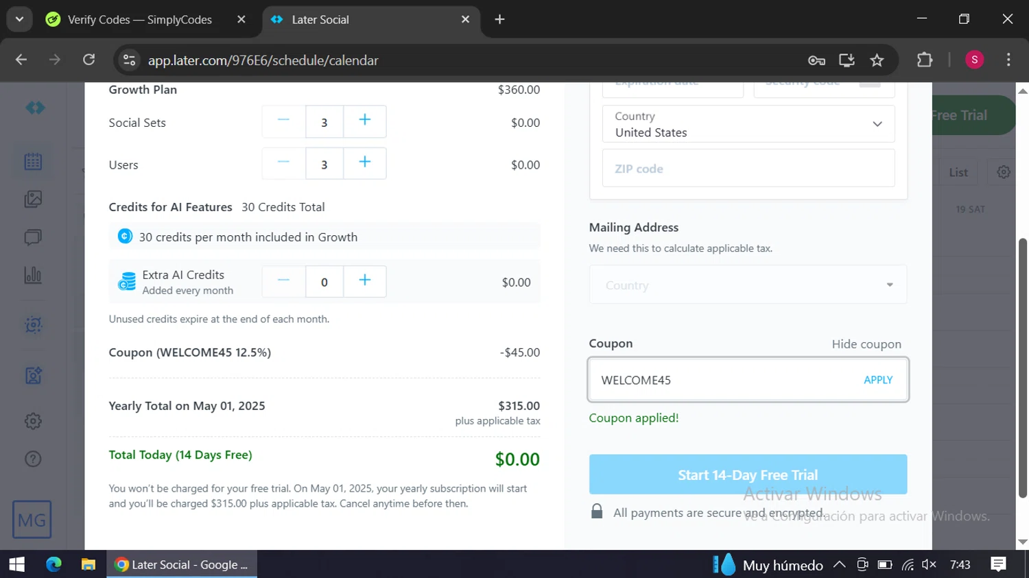Viewport: 1029px width, 578px height.
Task: Open File Explorer from the taskbar
Action: (x=88, y=564)
